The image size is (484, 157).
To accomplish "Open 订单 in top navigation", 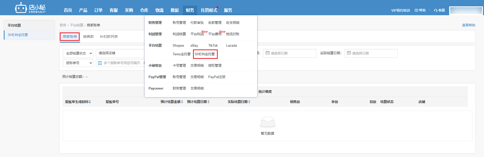I will pyautogui.click(x=98, y=10).
